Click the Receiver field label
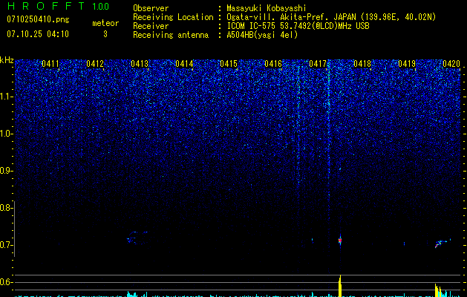467x297 pixels. click(x=151, y=26)
